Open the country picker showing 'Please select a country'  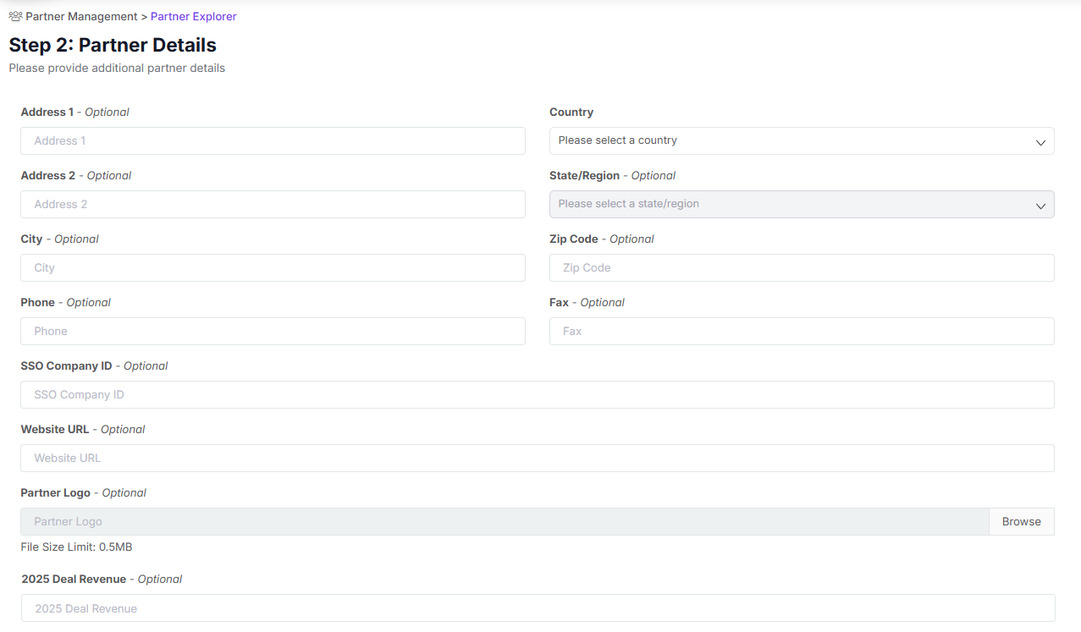(x=802, y=140)
